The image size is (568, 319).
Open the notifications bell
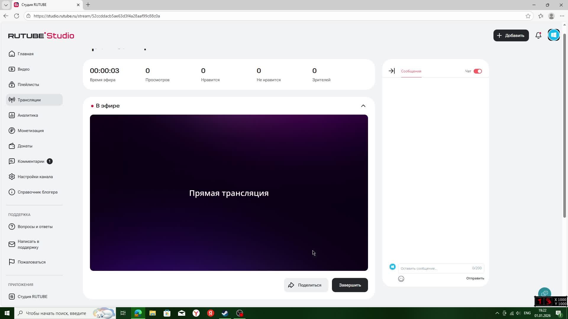point(538,35)
